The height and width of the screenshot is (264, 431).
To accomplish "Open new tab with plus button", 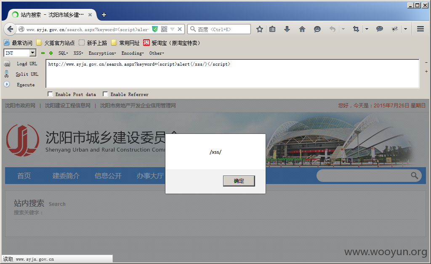I will (104, 15).
